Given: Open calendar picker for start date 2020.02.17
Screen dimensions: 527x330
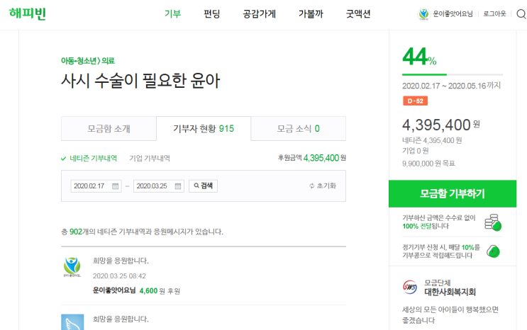Looking at the screenshot, I should (x=116, y=186).
